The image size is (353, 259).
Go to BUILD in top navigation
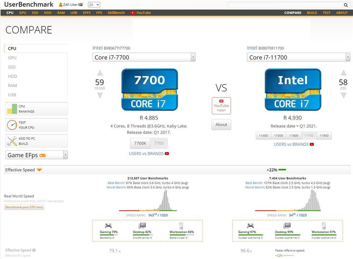(x=312, y=13)
